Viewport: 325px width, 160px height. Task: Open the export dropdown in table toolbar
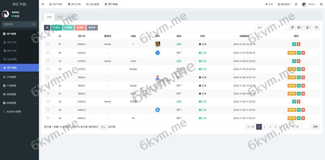click(308, 28)
